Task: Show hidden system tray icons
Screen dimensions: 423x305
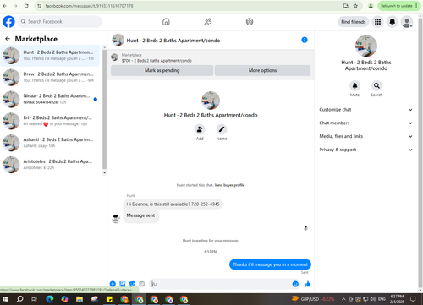Action: click(343, 299)
